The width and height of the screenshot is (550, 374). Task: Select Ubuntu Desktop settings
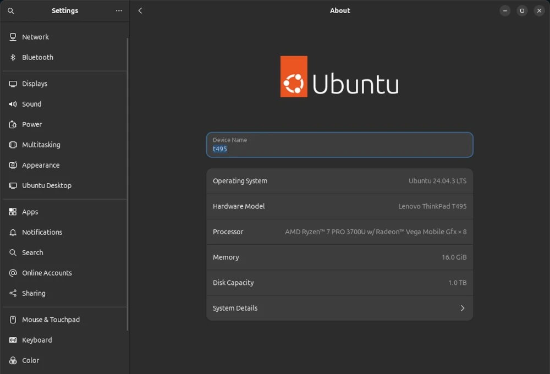pos(64,185)
